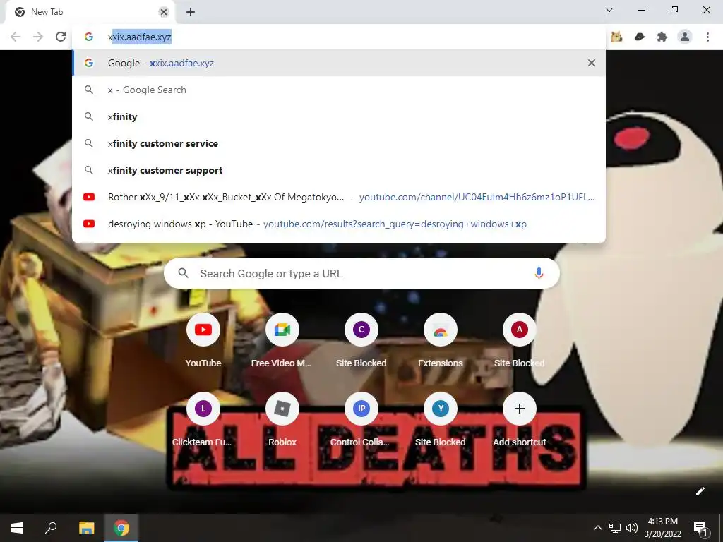This screenshot has width=723, height=542.
Task: Open the red A Site Blocked shortcut
Action: point(519,340)
